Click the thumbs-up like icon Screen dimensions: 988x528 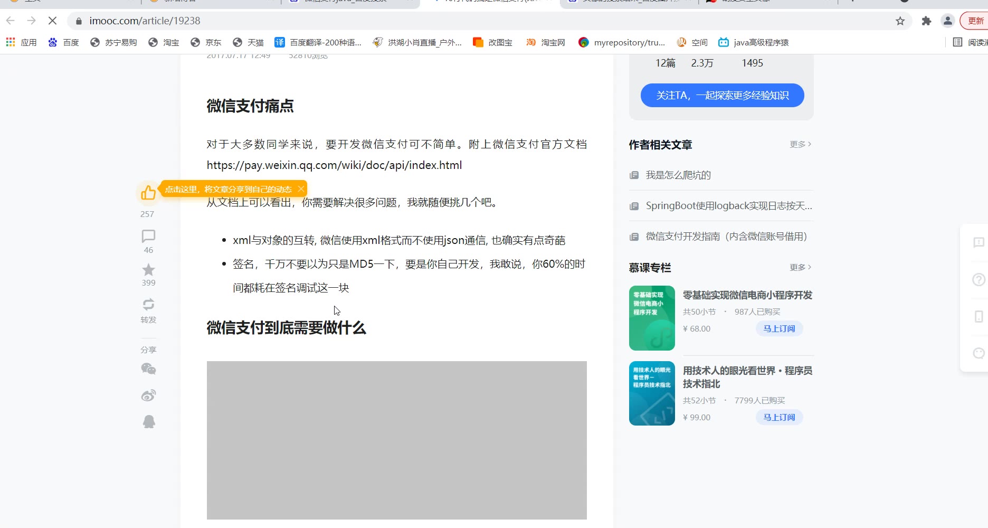[148, 193]
